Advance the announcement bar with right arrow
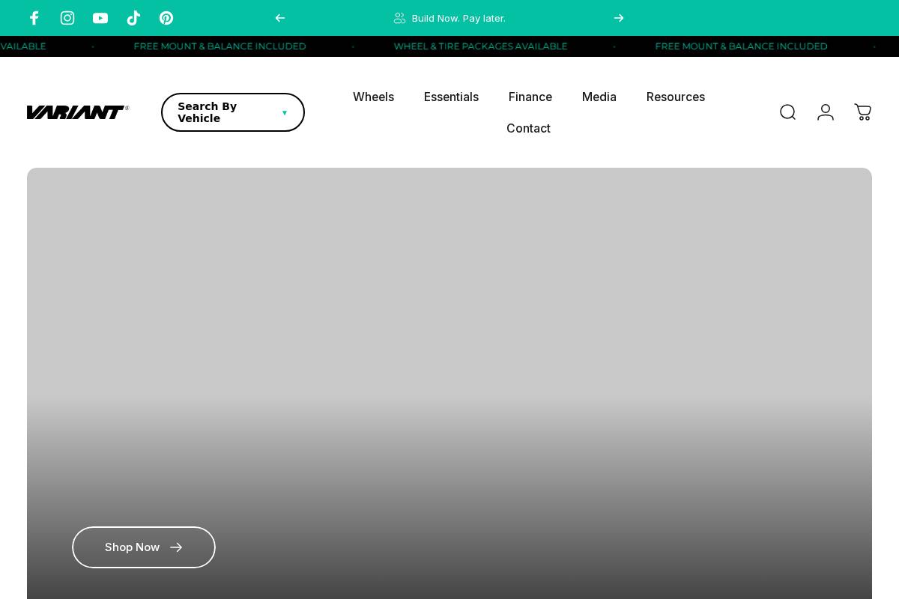This screenshot has width=899, height=599. (619, 18)
